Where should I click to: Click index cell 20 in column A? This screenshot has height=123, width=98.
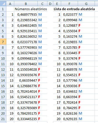coord(10,119)
